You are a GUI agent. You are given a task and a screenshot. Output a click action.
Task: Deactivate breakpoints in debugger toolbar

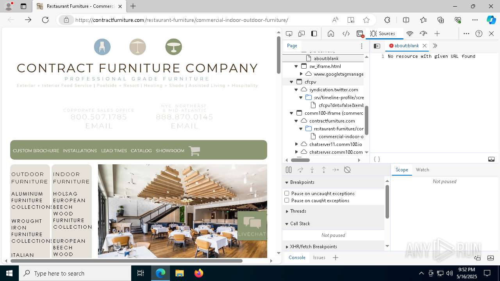(347, 170)
